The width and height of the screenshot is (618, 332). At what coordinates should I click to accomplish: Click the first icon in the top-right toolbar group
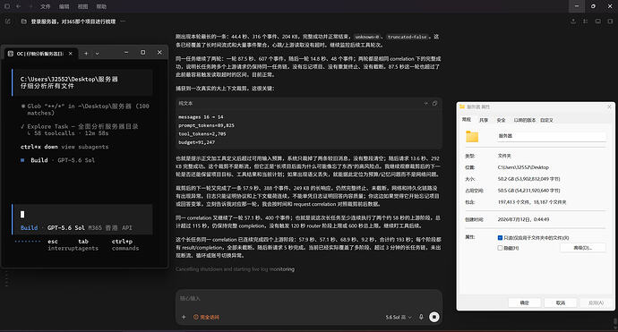tap(573, 21)
